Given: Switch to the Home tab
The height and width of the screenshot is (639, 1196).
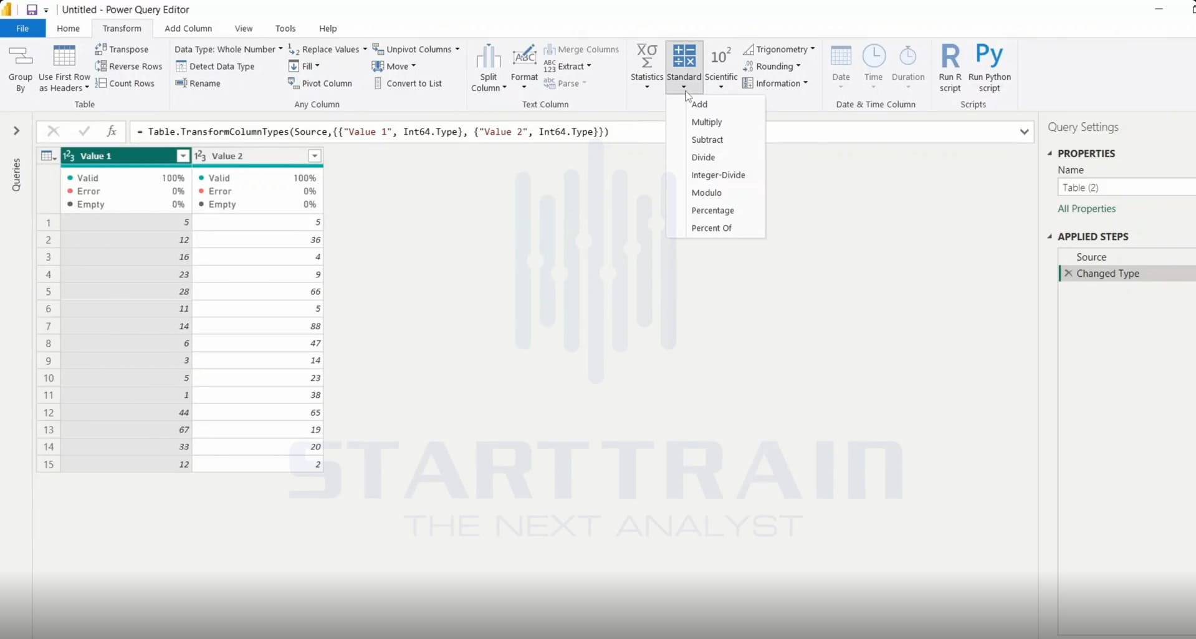Looking at the screenshot, I should pos(68,29).
